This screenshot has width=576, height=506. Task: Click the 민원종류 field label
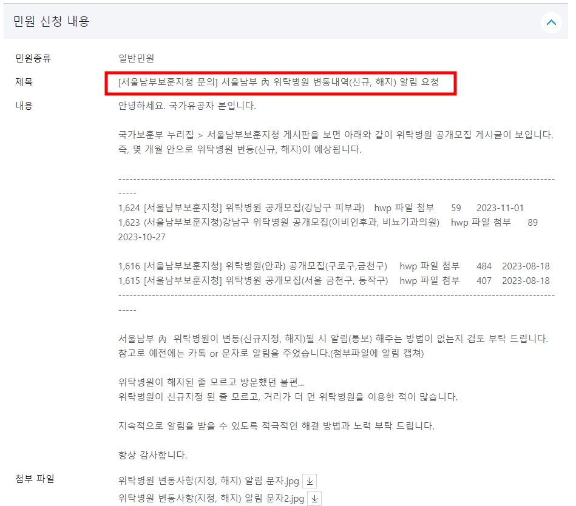point(33,58)
